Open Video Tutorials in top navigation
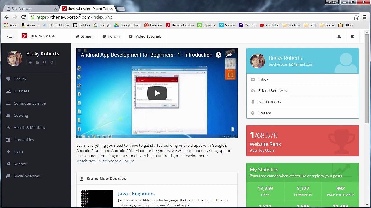371x208 pixels. tap(145, 36)
